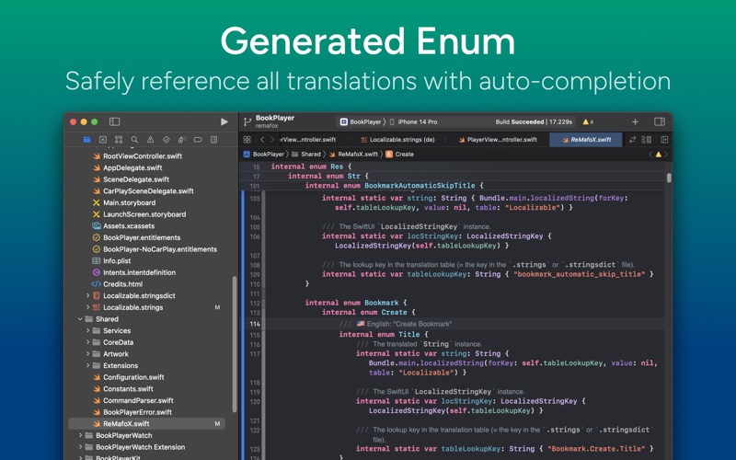
Task: Collapse the Shared folder disclosure arrow
Action: (80, 318)
